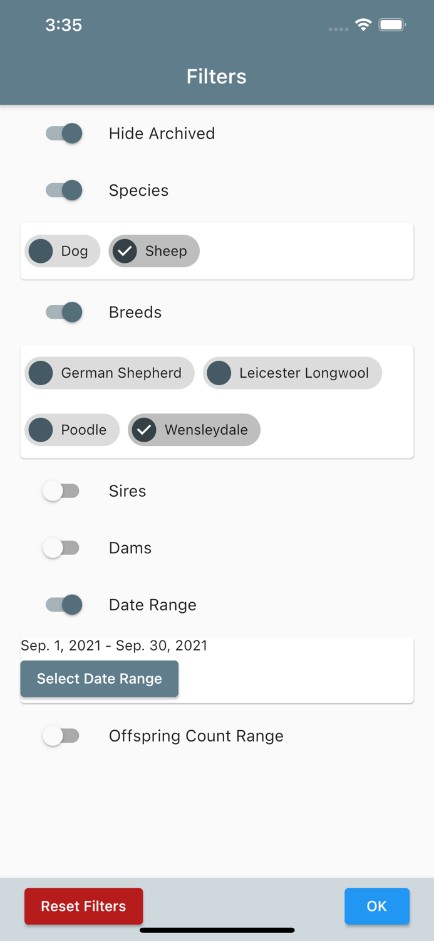This screenshot has width=434, height=941.
Task: Turn off the Species filter toggle
Action: [x=62, y=190]
